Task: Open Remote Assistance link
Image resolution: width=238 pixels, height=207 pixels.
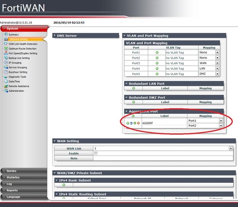Action: (x=19, y=86)
